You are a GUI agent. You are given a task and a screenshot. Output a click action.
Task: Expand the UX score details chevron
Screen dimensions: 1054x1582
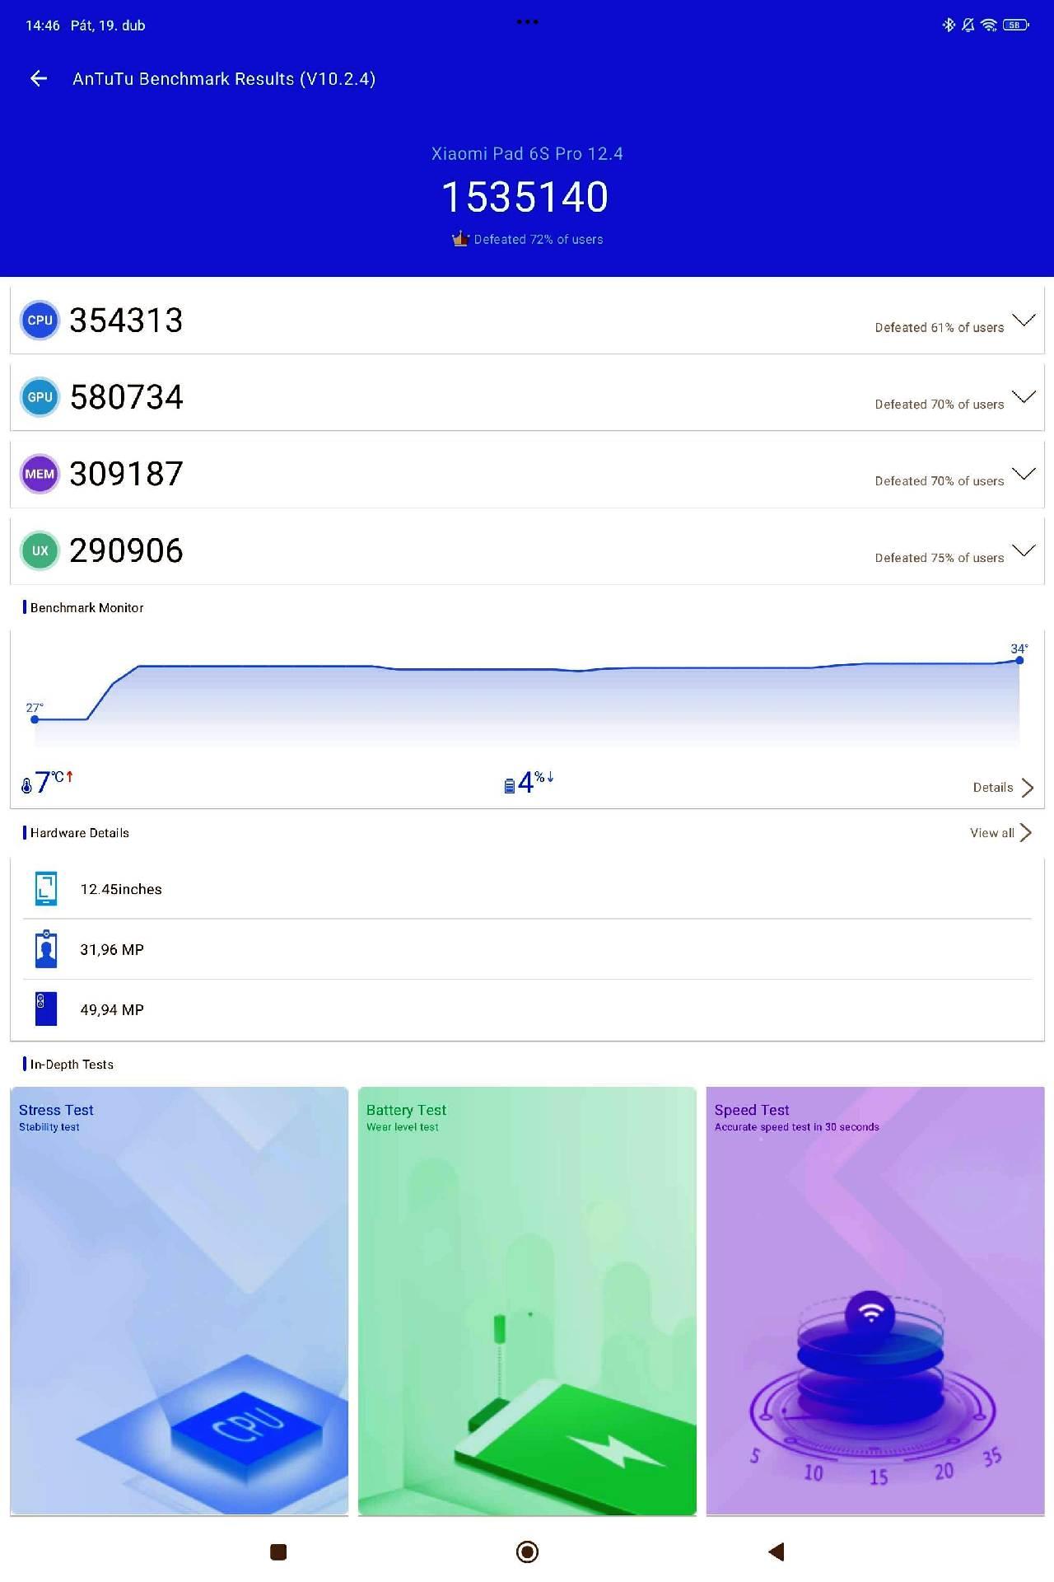pyautogui.click(x=1024, y=550)
